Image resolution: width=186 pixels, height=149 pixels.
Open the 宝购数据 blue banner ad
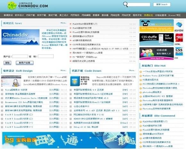(69, 140)
